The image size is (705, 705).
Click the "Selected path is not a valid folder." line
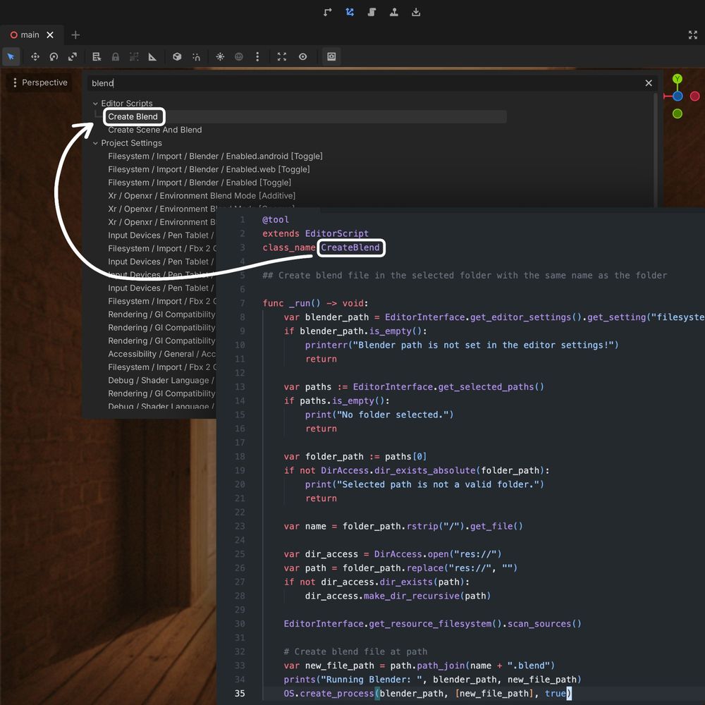[x=424, y=485]
